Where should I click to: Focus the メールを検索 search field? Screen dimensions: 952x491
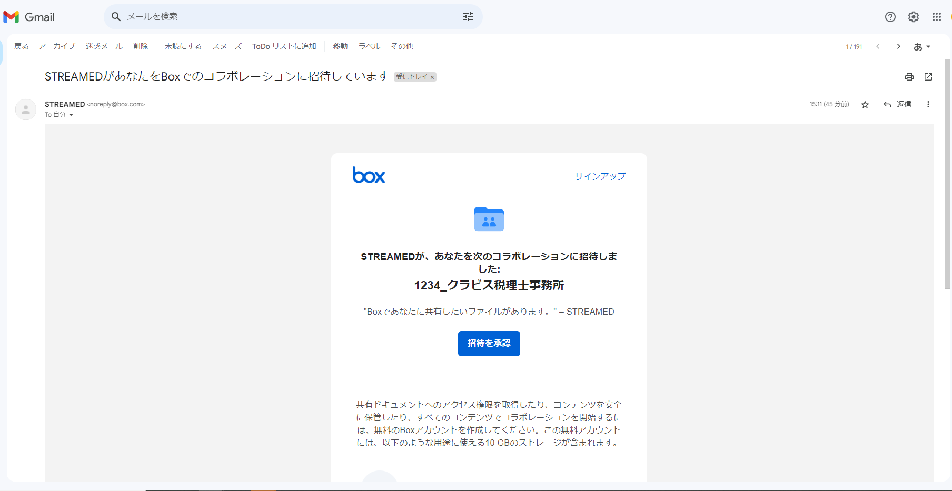coord(293,17)
